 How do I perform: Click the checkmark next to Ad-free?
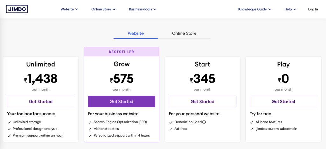pos(170,129)
